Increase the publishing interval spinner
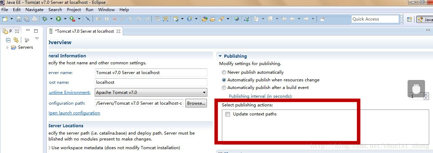Image resolution: width=433 pixels, height=153 pixels. tap(426, 94)
